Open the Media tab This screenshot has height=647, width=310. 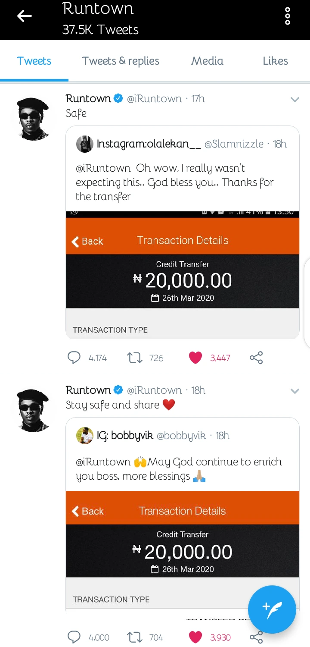point(207,61)
